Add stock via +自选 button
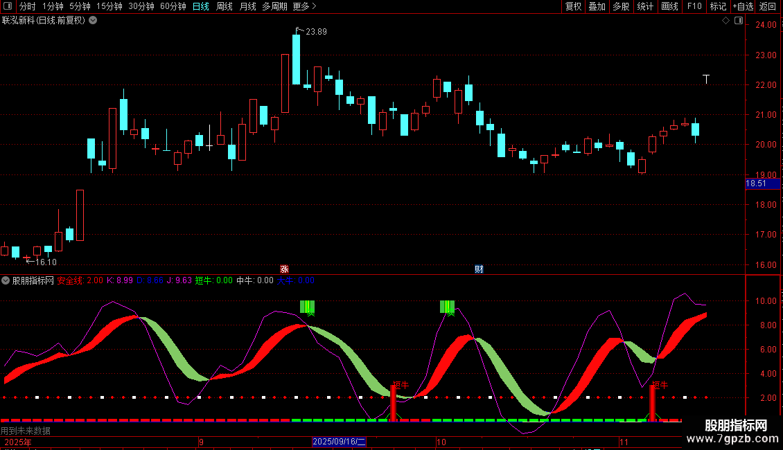Screen dimensions: 783x450 (x=743, y=6)
